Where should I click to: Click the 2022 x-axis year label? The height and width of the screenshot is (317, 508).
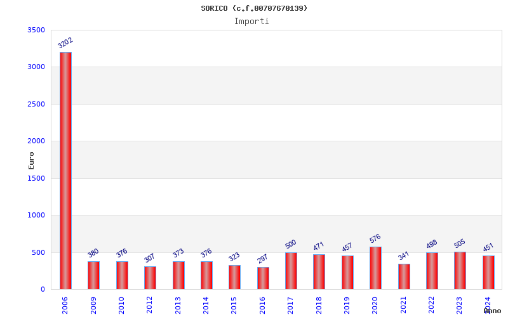(432, 306)
